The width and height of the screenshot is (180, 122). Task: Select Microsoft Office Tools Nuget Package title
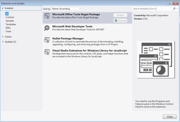76,14
